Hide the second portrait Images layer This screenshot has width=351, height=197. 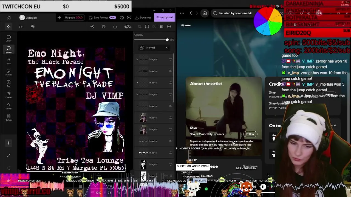tap(171, 129)
